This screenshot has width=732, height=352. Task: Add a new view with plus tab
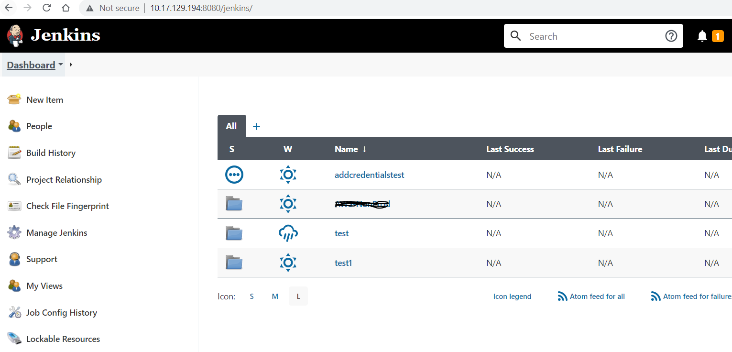coord(256,126)
